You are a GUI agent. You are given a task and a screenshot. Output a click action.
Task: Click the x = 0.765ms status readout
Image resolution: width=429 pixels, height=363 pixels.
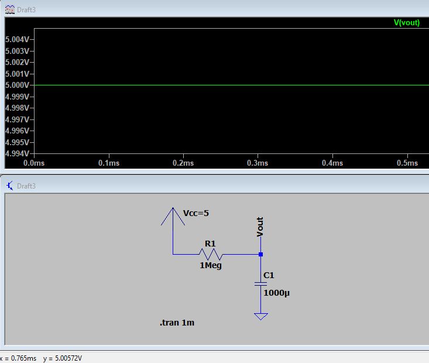point(18,358)
